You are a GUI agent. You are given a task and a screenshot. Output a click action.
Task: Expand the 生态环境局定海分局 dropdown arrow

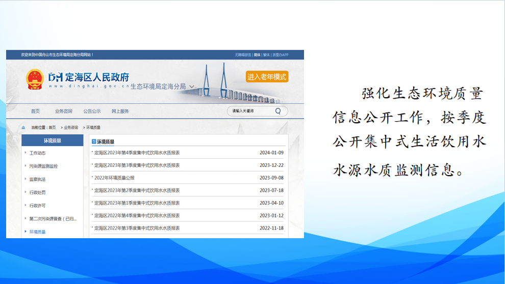pos(192,87)
